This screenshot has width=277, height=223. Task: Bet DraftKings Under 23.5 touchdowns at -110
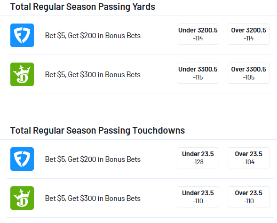point(198,197)
